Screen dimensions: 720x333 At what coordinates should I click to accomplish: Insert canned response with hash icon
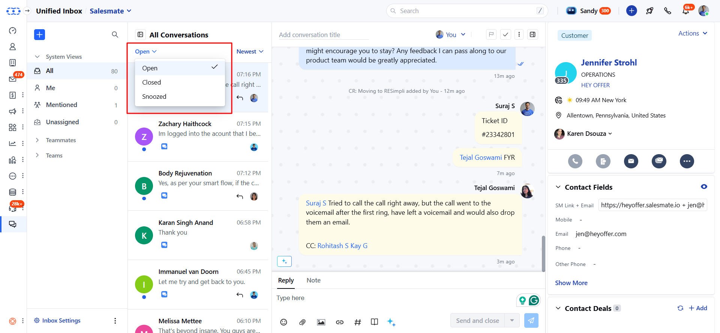(358, 322)
